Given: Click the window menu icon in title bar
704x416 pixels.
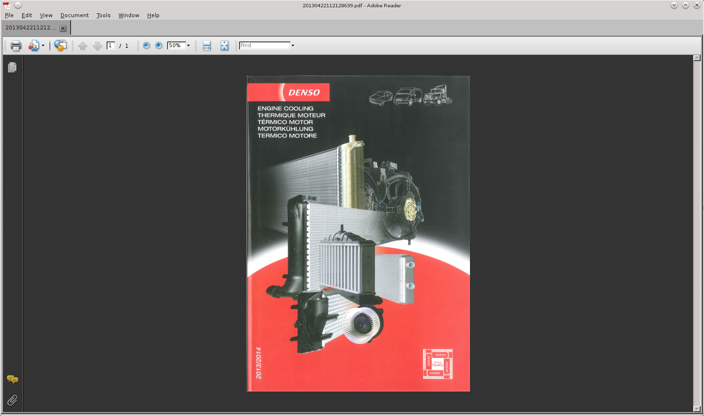Looking at the screenshot, I should [18, 5].
